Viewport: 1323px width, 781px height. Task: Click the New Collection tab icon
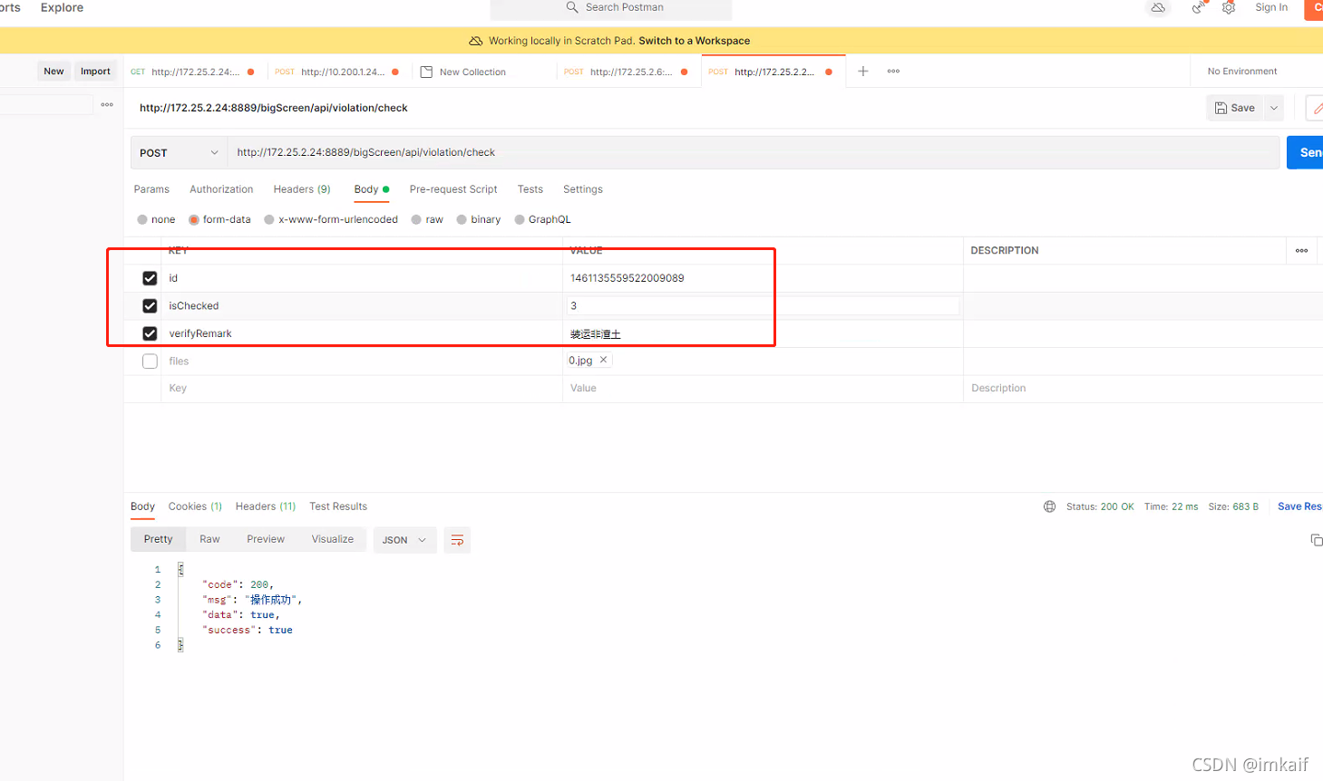pyautogui.click(x=426, y=72)
